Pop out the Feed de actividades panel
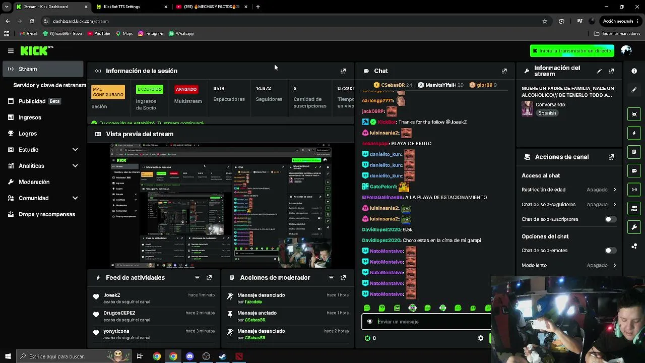 209,278
